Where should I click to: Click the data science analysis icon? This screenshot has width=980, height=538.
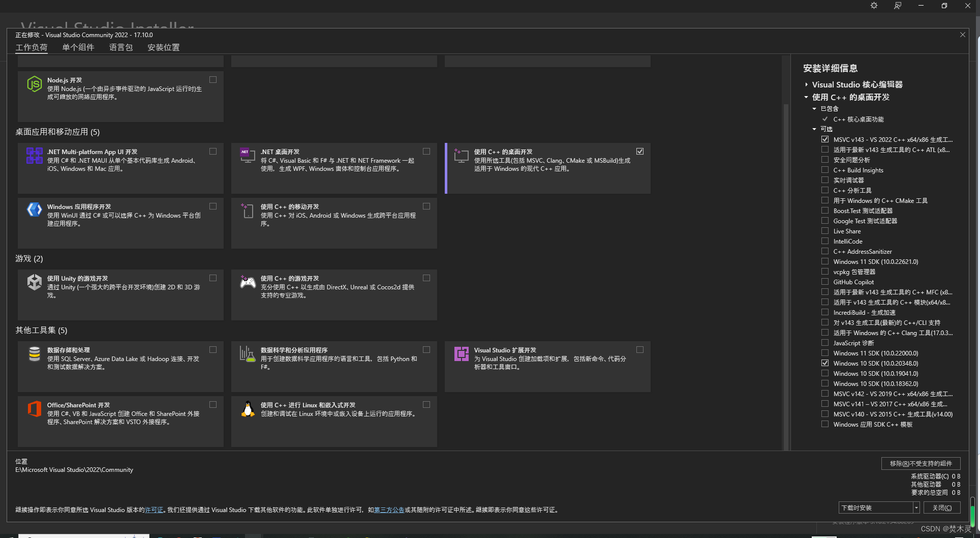coord(248,354)
